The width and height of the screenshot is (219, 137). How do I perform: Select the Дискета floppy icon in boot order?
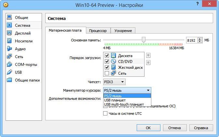pyautogui.click(x=114, y=55)
